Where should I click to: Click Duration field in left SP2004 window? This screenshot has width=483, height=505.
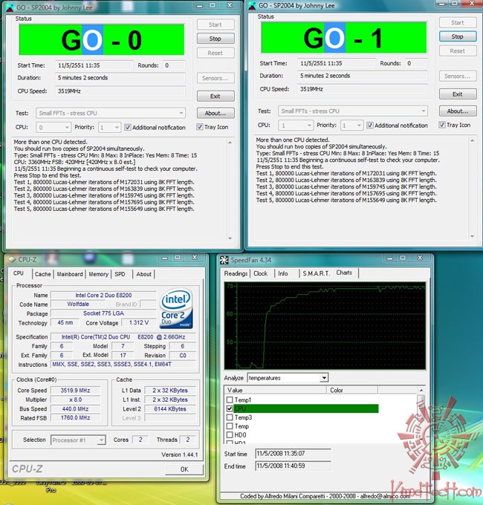[120, 78]
